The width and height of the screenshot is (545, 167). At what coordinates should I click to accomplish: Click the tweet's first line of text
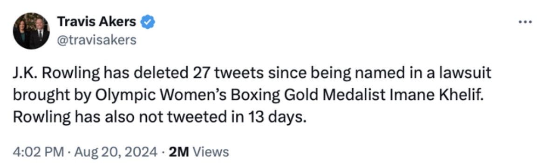coord(252,74)
